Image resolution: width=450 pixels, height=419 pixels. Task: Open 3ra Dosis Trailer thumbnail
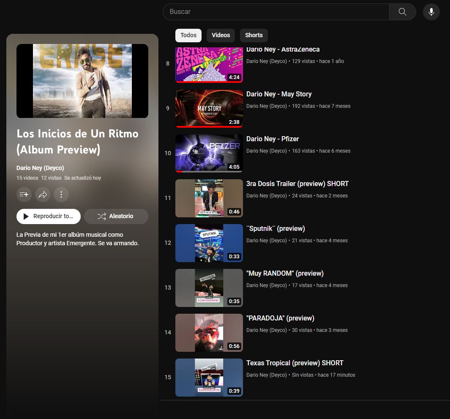[x=209, y=198]
